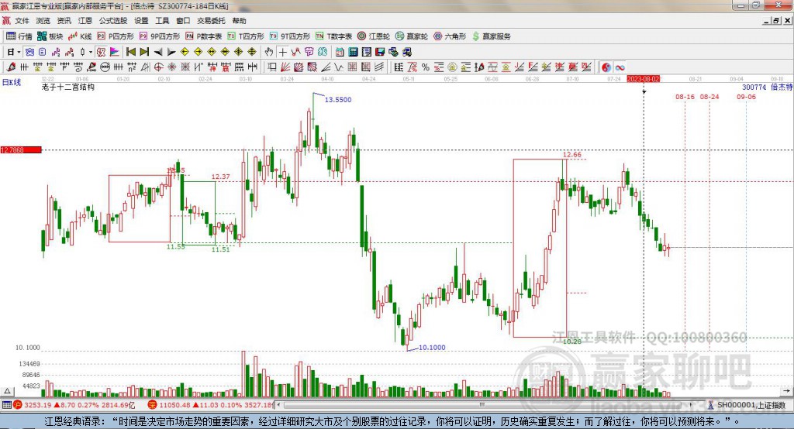Click the 08-16 forecast date label

coord(685,97)
